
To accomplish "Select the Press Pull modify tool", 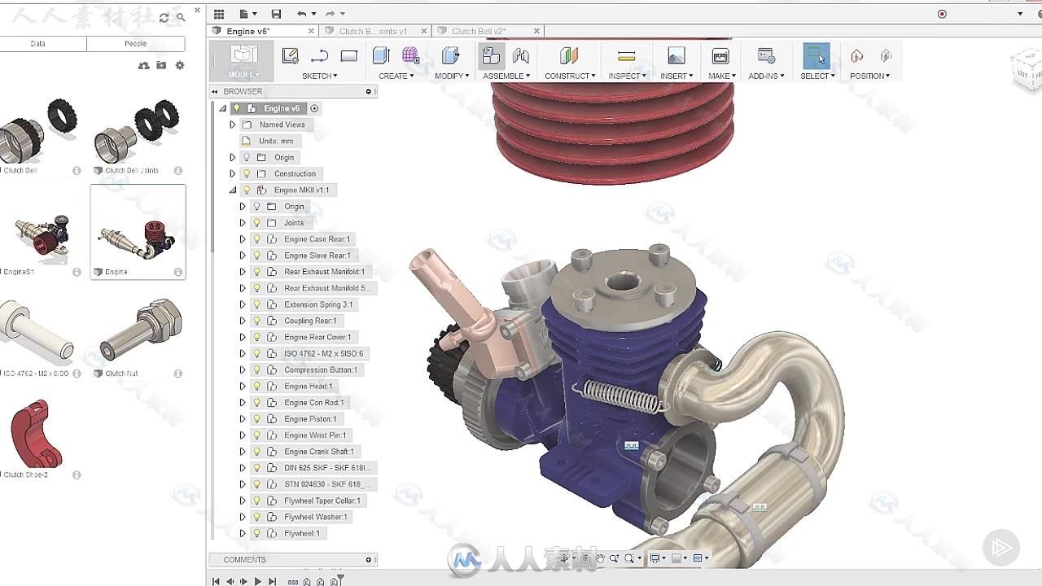I will 451,55.
